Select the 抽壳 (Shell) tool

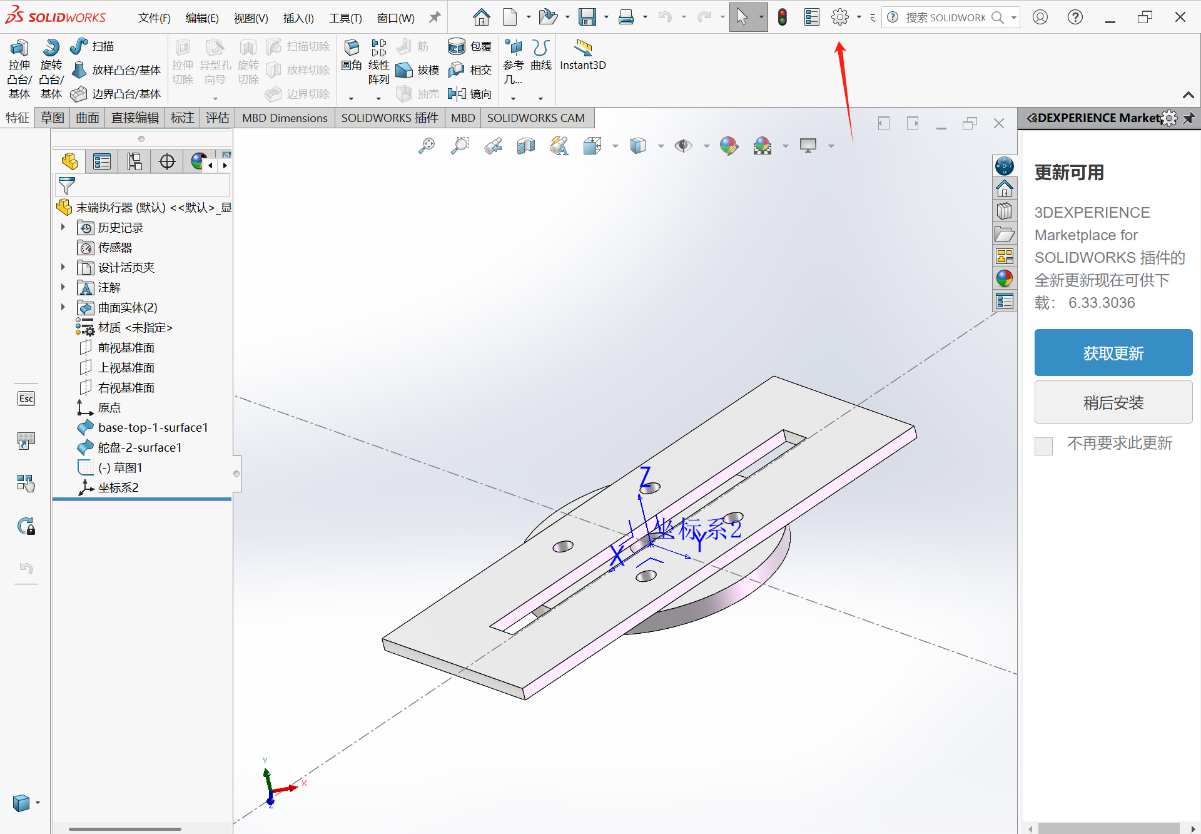[418, 93]
